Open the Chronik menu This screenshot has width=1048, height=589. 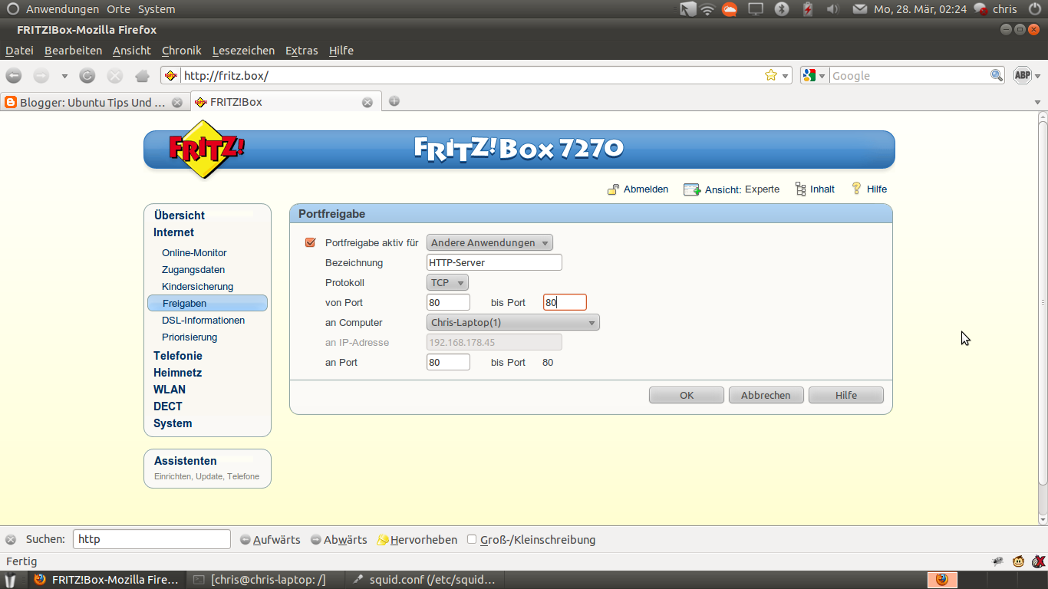[x=182, y=51]
